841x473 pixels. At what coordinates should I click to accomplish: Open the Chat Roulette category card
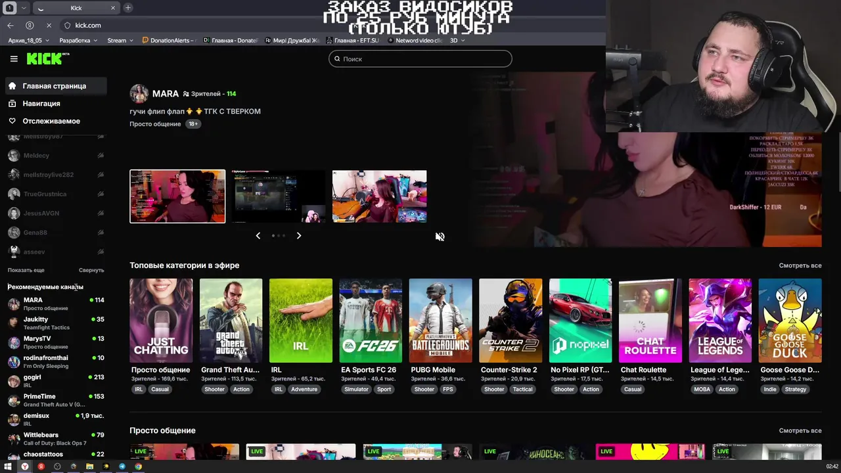tap(650, 321)
